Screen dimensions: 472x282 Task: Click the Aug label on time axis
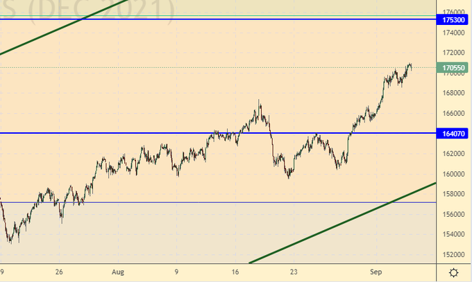(x=117, y=272)
